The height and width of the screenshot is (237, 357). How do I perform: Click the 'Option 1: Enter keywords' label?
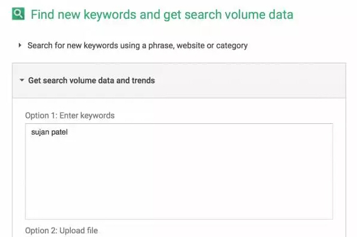[x=70, y=115]
